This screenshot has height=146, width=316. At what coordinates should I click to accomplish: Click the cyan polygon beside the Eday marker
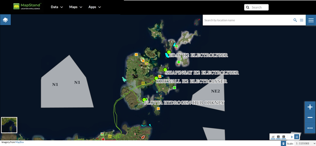167,55
